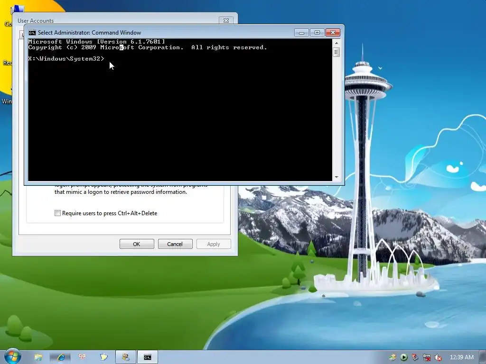The width and height of the screenshot is (486, 364).
Task: Click the X:\Windows\System32> prompt line
Action: pyautogui.click(x=66, y=58)
